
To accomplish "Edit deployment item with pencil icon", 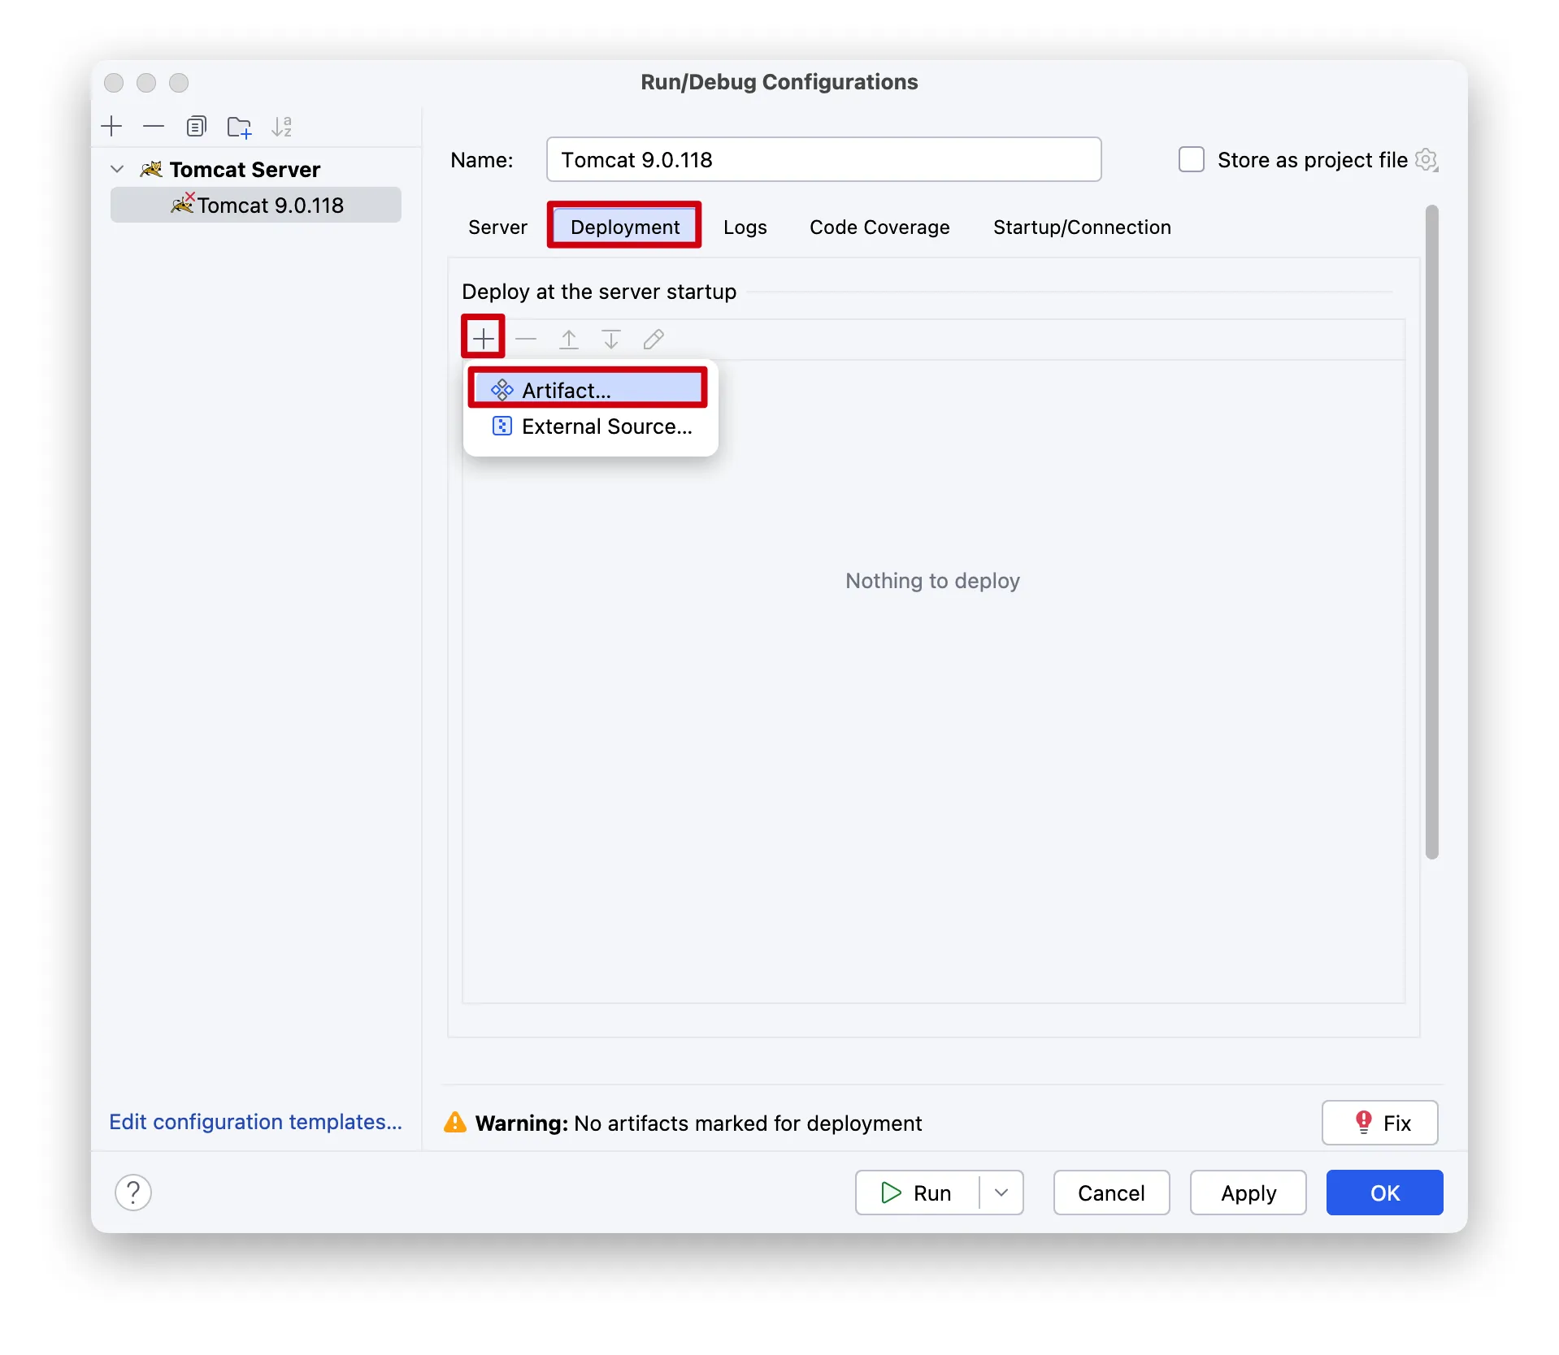I will pyautogui.click(x=654, y=338).
